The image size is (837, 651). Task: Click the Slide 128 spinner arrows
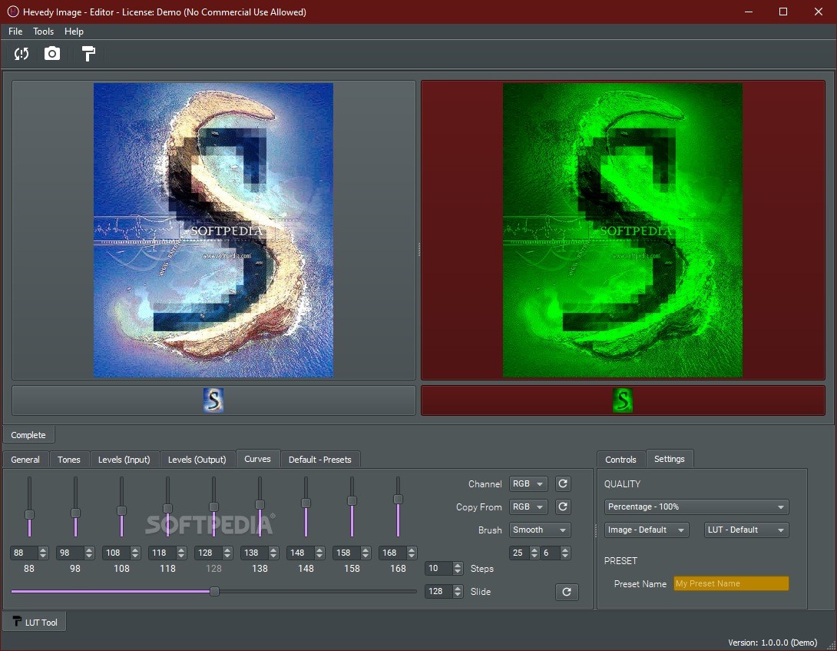point(458,591)
